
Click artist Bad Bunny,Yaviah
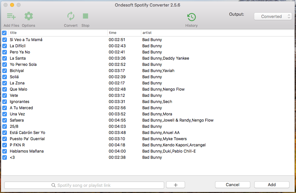coord(158,70)
